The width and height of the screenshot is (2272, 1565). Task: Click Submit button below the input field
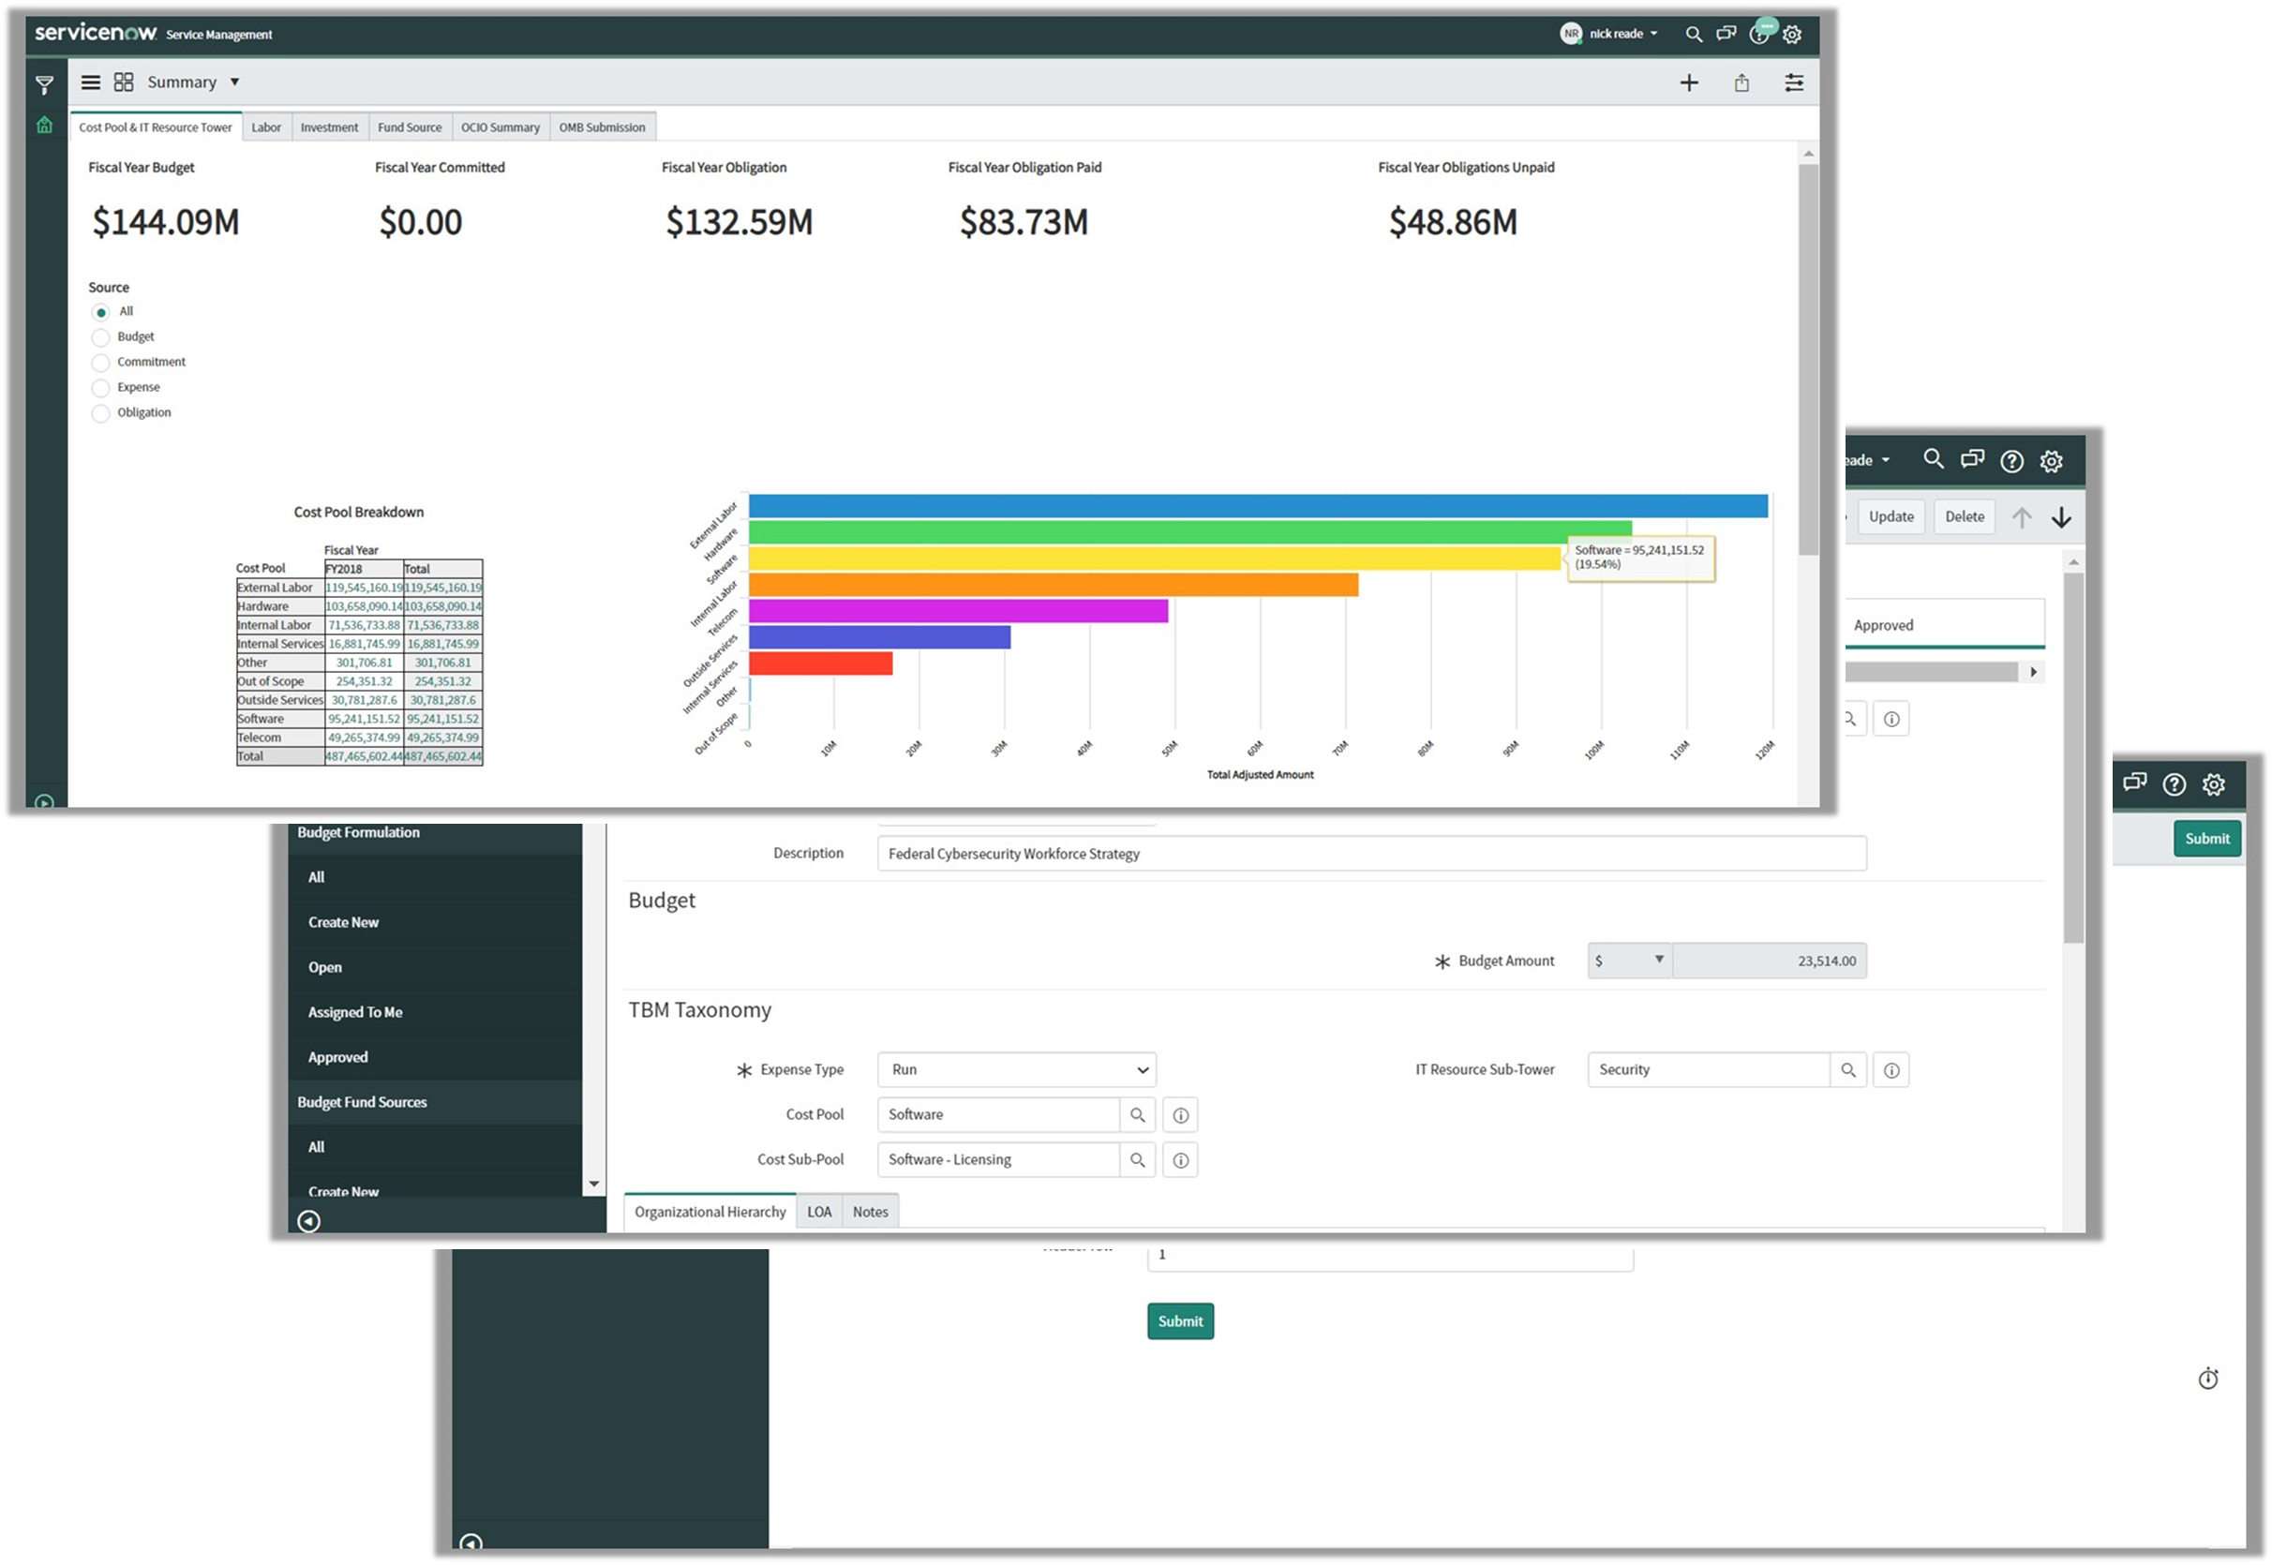(x=1182, y=1323)
